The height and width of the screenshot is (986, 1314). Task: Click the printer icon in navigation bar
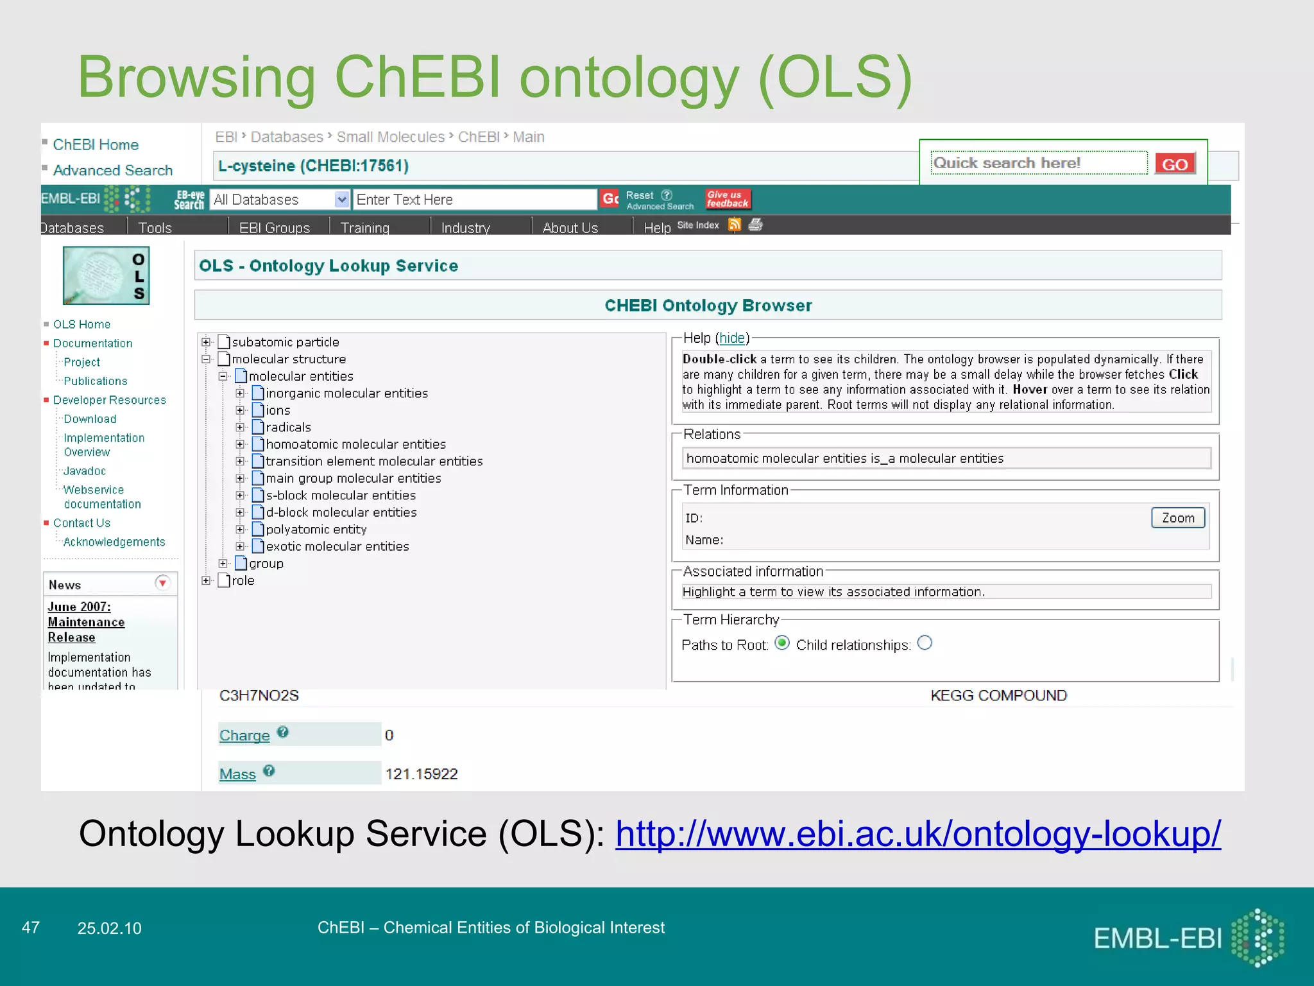(756, 224)
